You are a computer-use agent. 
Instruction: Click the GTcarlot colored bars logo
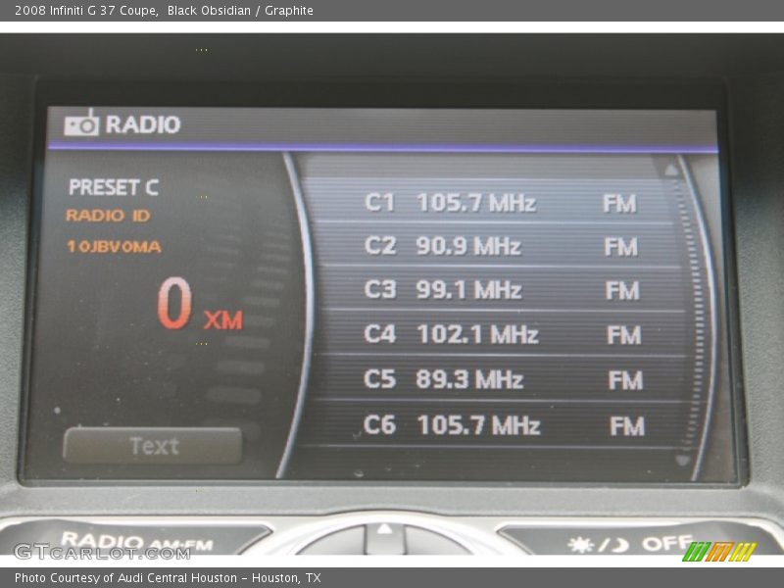tap(718, 552)
